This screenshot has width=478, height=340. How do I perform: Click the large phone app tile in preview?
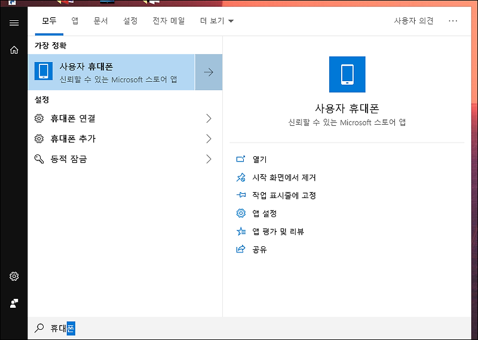pos(347,75)
